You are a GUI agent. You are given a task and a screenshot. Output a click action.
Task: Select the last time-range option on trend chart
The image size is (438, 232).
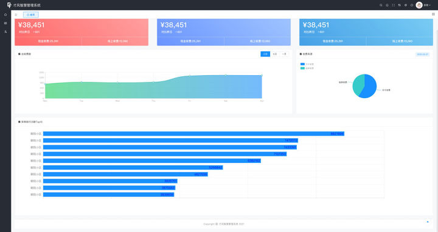tap(284, 54)
